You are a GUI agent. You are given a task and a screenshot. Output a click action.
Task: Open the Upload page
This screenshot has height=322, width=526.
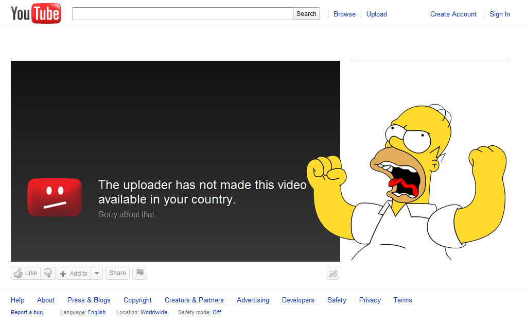[376, 14]
